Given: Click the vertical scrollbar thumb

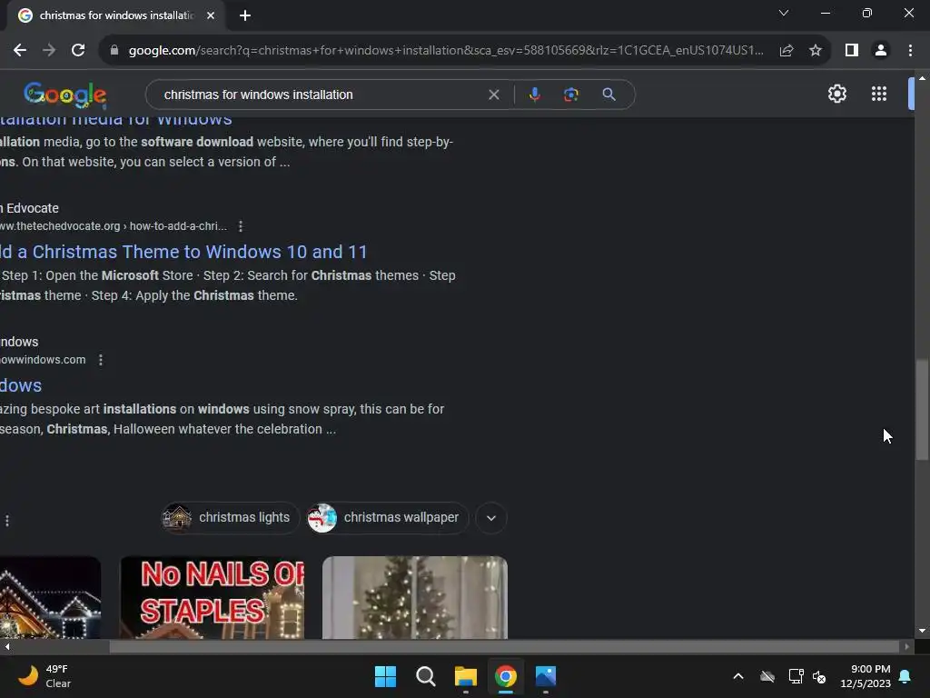Looking at the screenshot, I should (x=922, y=409).
